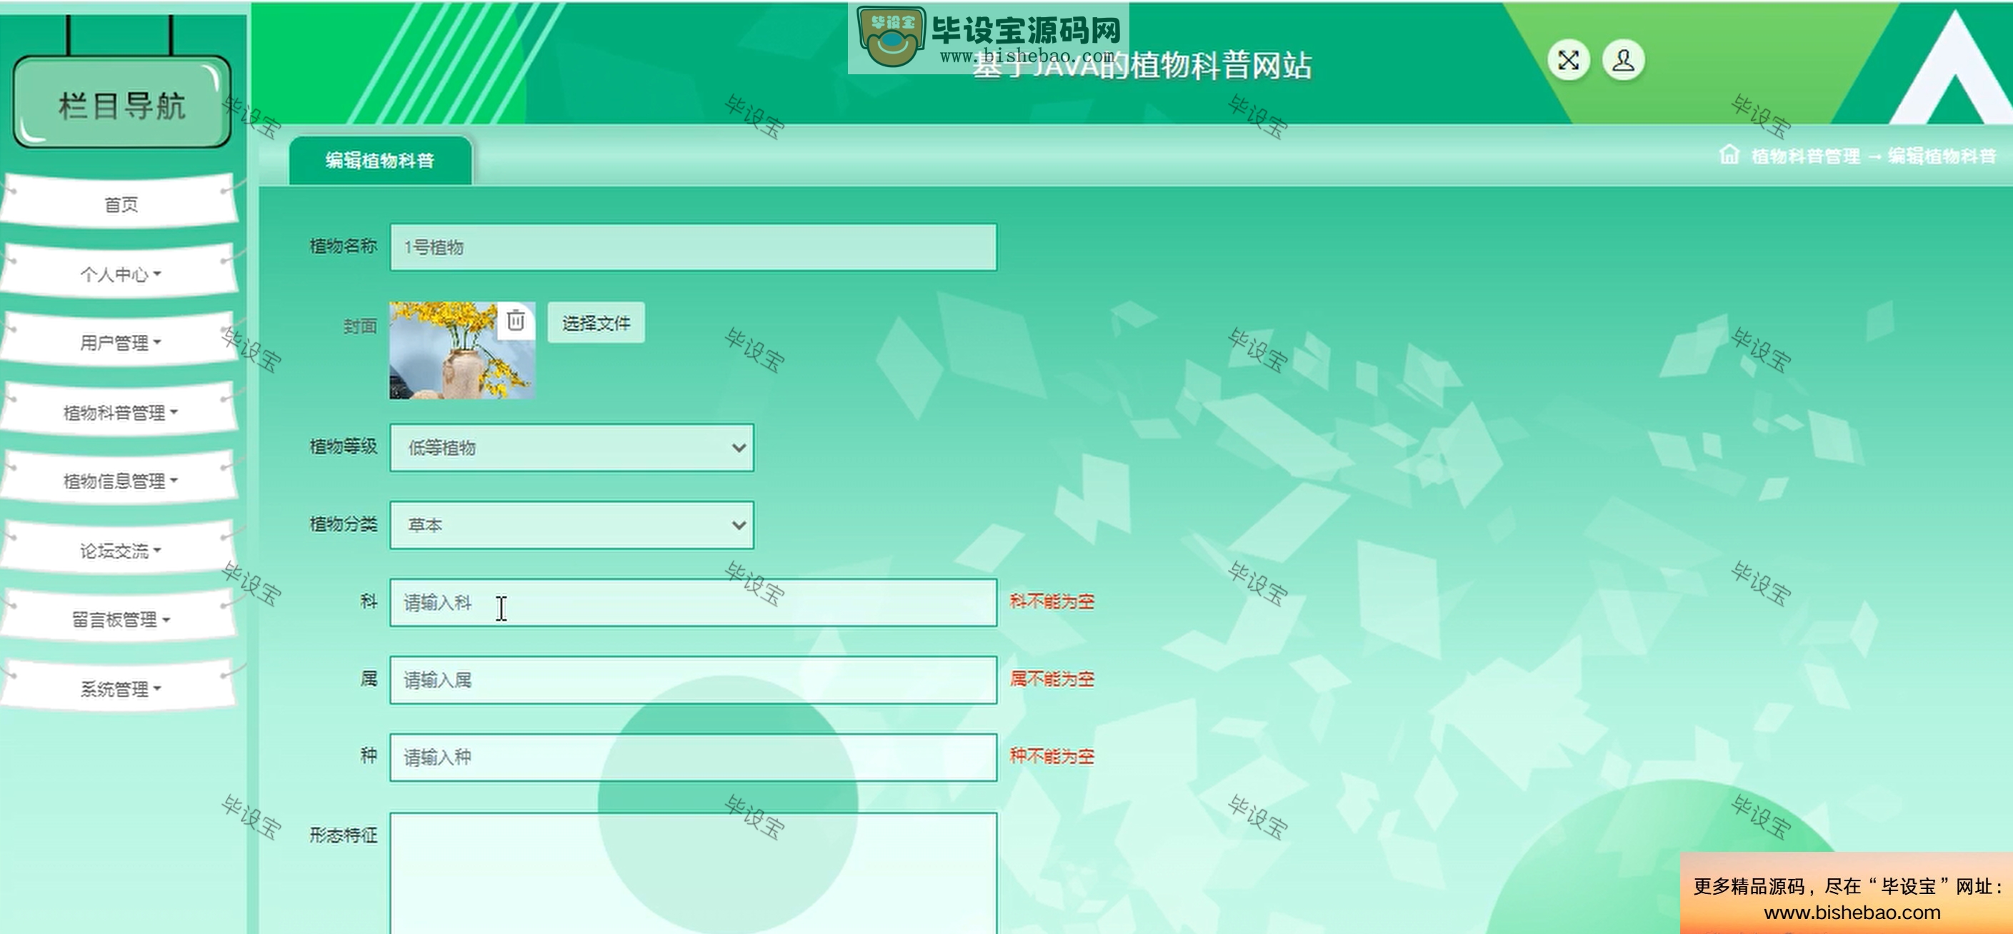The width and height of the screenshot is (2013, 934).
Task: Click the 属不能为空 error message
Action: [x=1052, y=678]
